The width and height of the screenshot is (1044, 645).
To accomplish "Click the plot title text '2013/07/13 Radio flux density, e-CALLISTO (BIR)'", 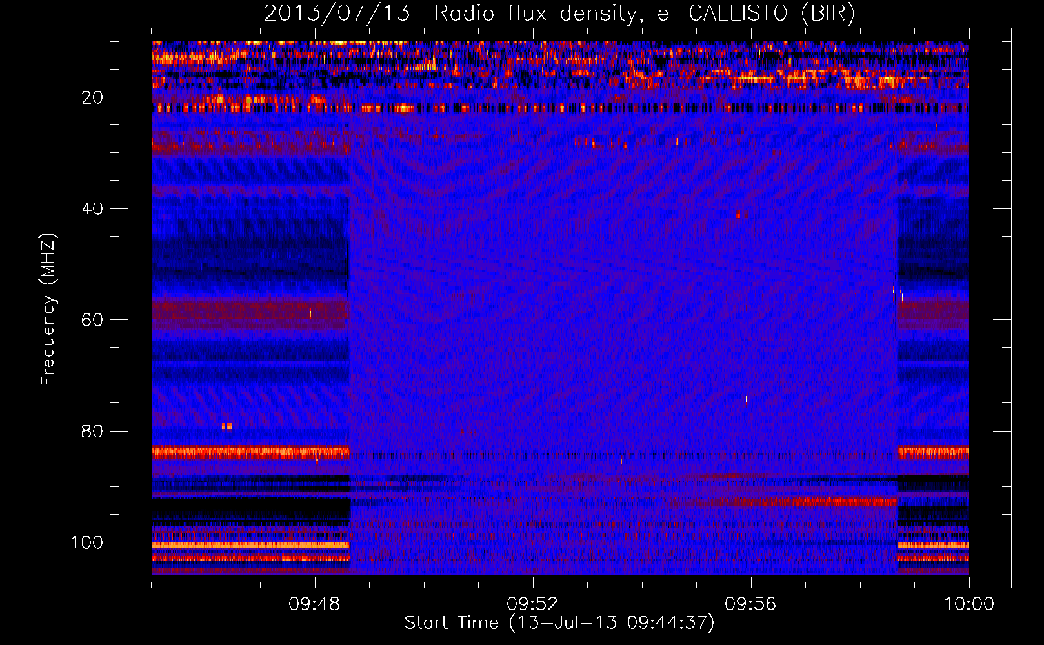I will click(x=559, y=14).
